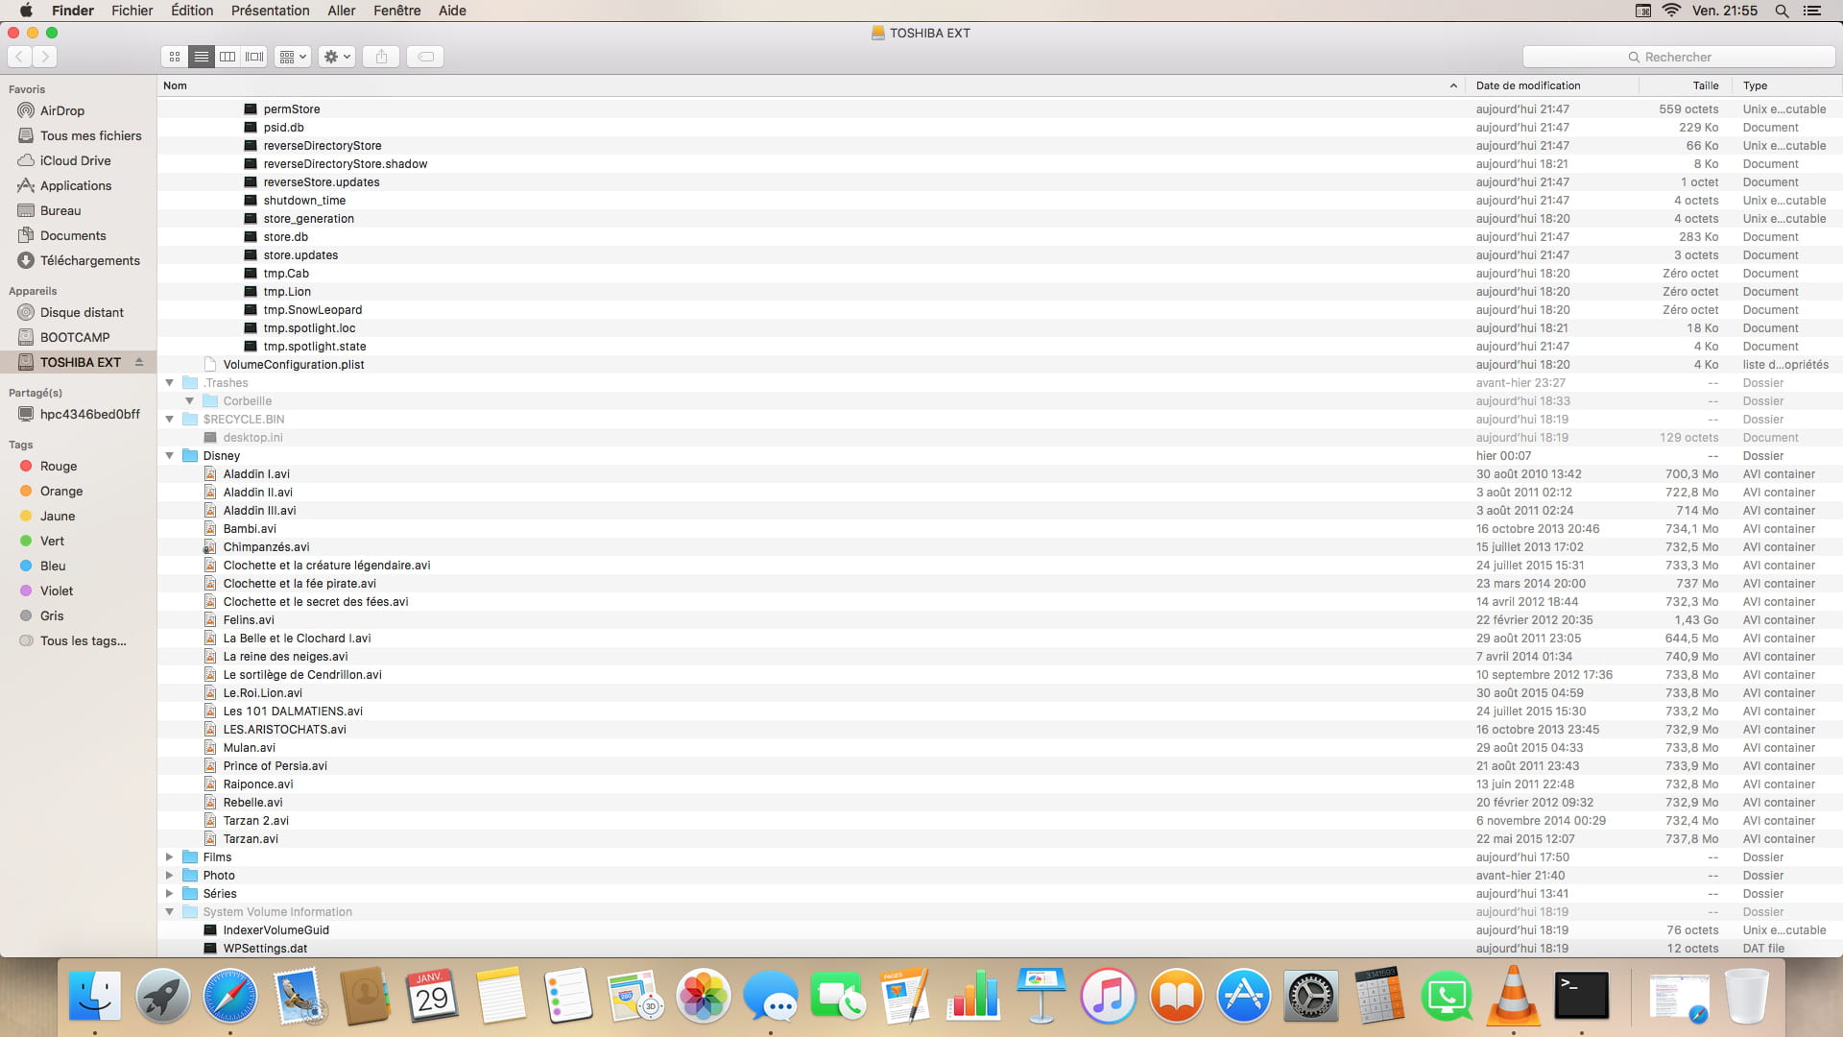Switch Finder to Cover Flow view

(x=254, y=57)
